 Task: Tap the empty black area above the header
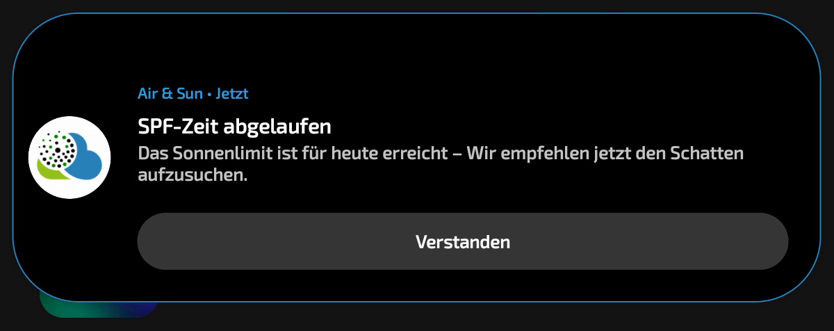pyautogui.click(x=417, y=52)
